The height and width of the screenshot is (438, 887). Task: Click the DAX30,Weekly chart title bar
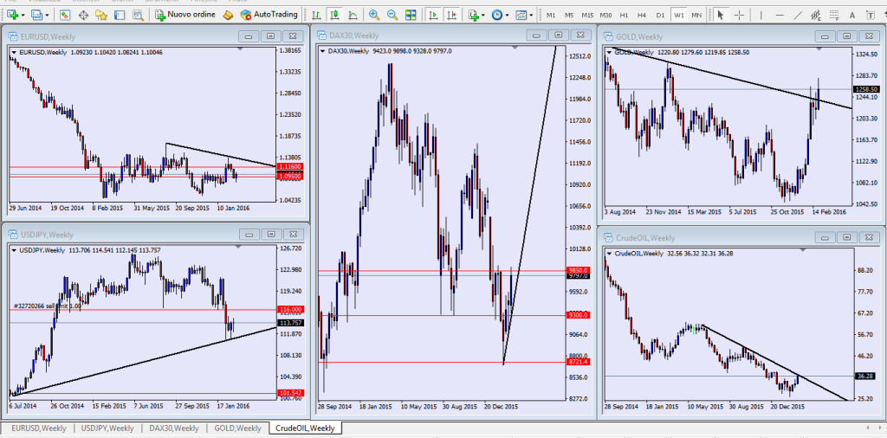[416, 35]
